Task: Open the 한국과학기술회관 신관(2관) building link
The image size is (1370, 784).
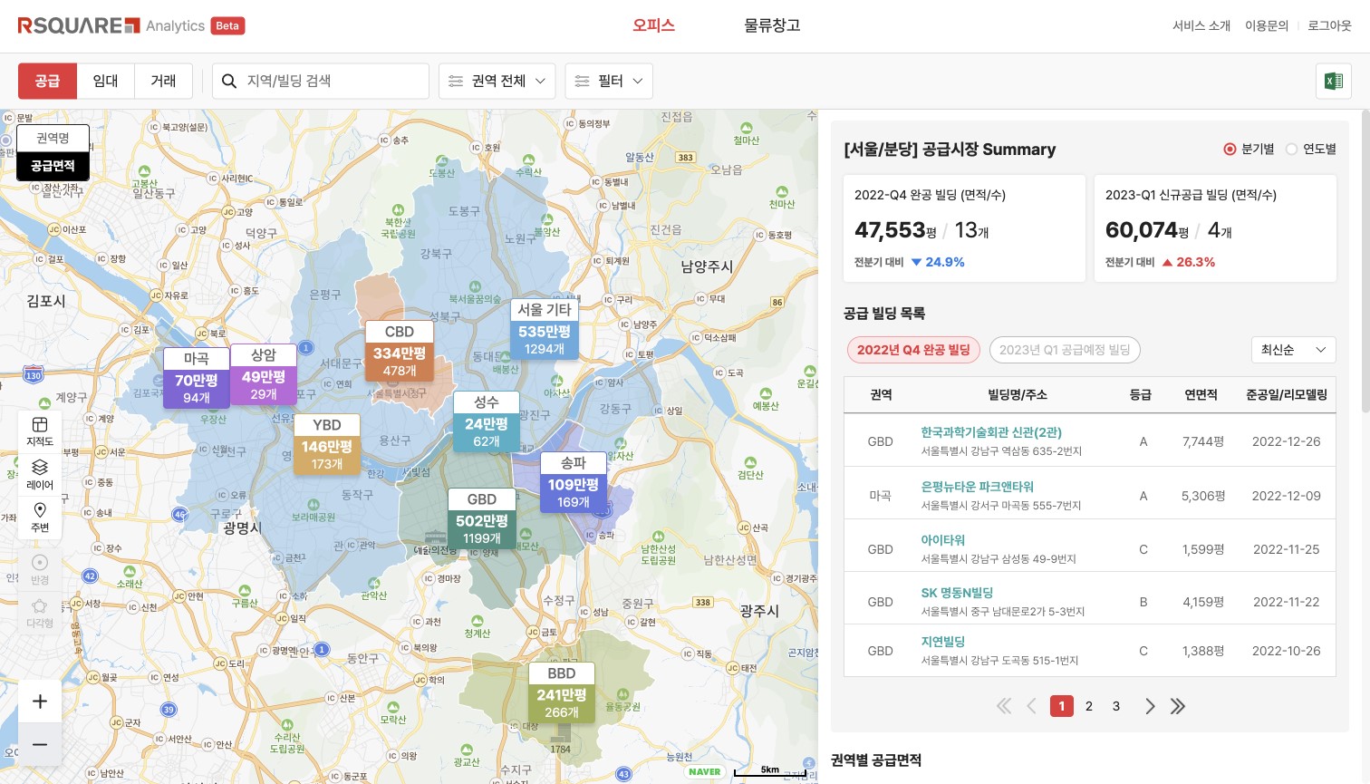Action: click(x=991, y=432)
